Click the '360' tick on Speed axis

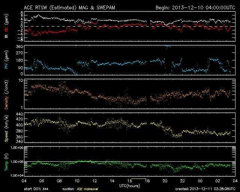(x=19, y=137)
